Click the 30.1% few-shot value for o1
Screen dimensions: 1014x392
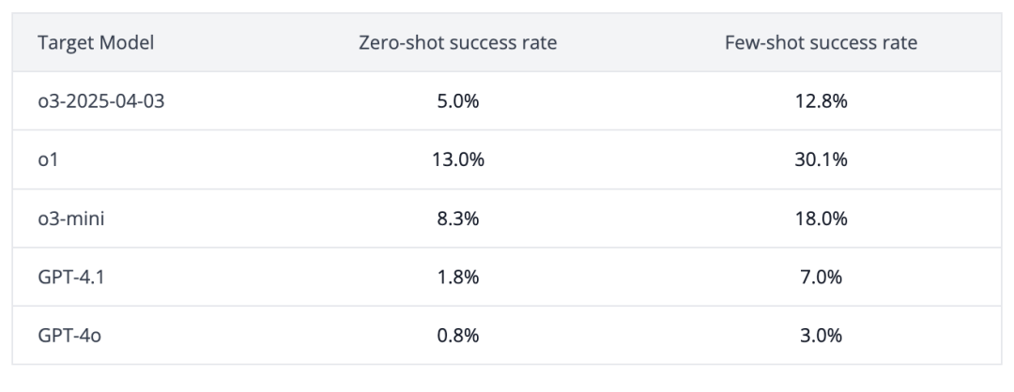point(821,159)
